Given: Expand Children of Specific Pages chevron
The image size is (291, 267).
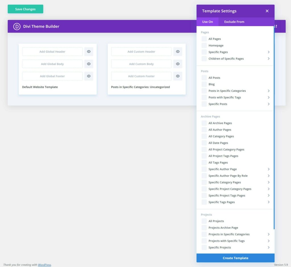Looking at the screenshot, I should [x=269, y=59].
